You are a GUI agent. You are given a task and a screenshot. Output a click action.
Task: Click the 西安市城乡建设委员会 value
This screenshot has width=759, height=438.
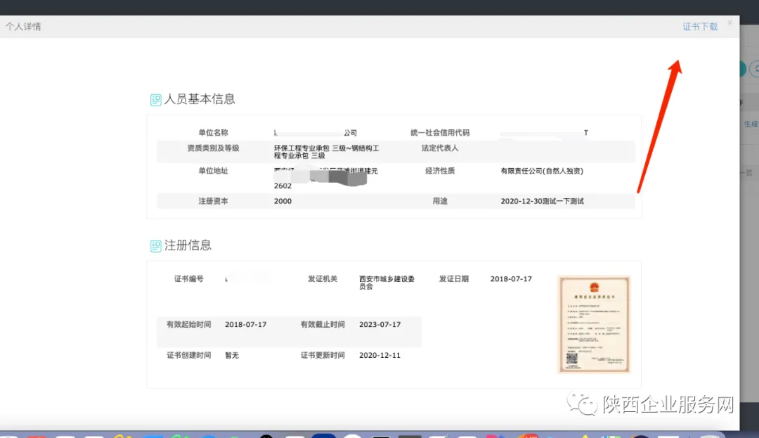tap(387, 283)
